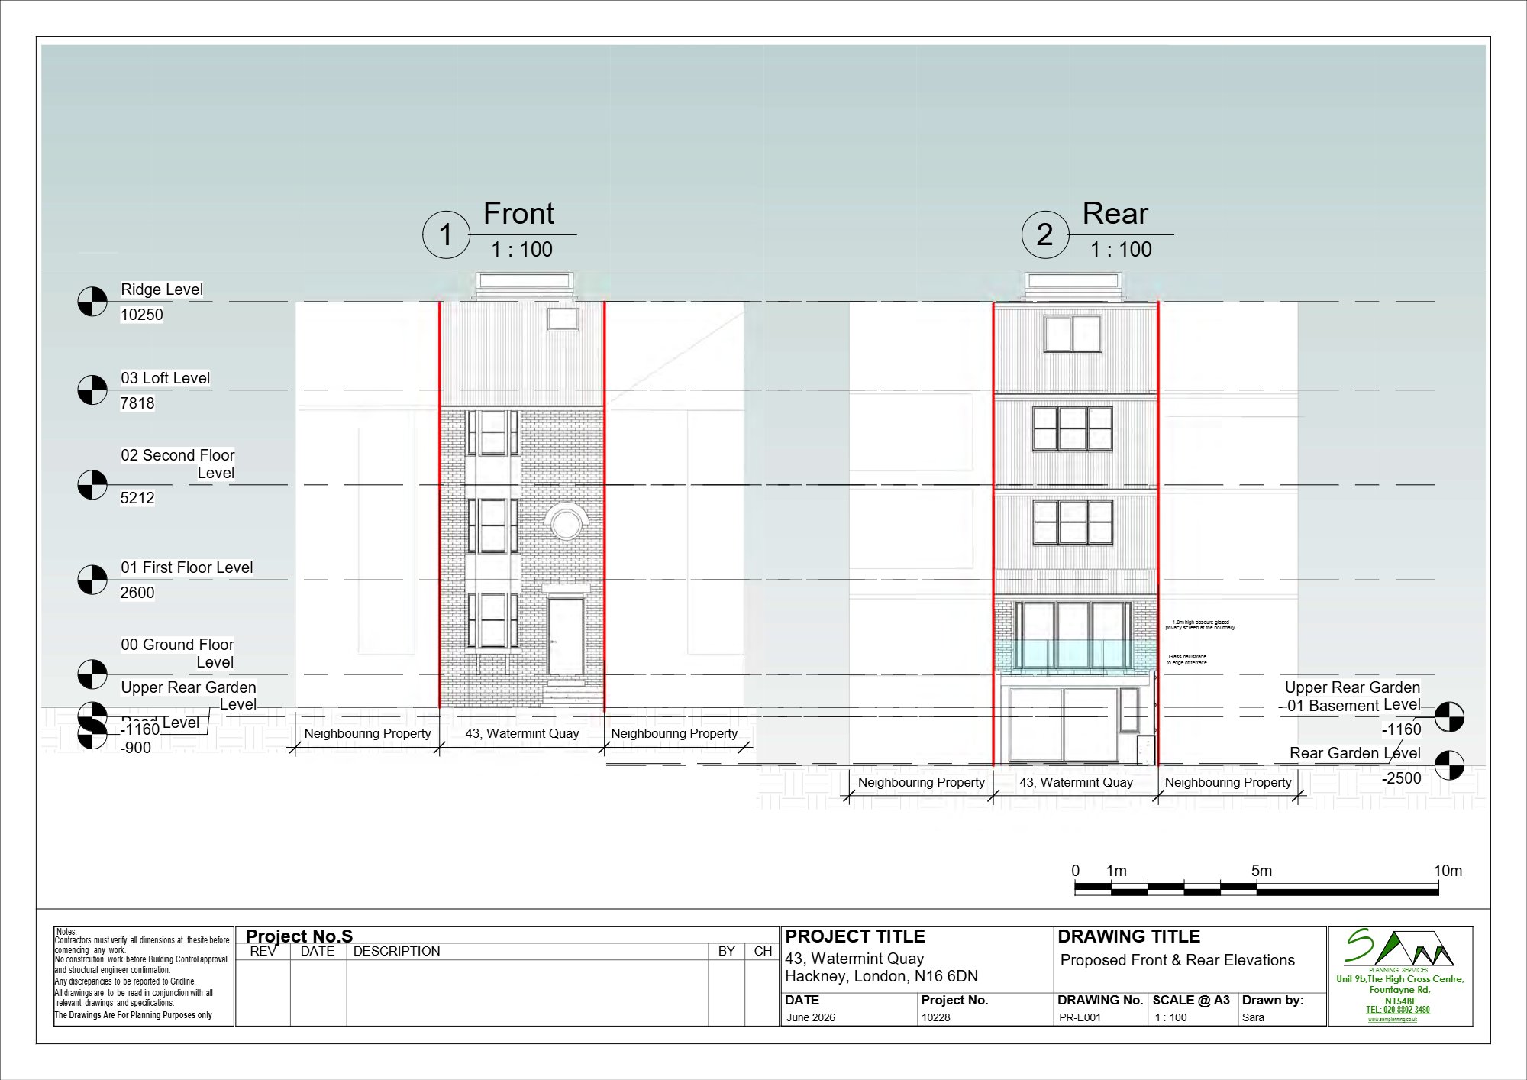The width and height of the screenshot is (1527, 1080).
Task: Click the 'Rear Garden Level' label
Action: point(1355,753)
